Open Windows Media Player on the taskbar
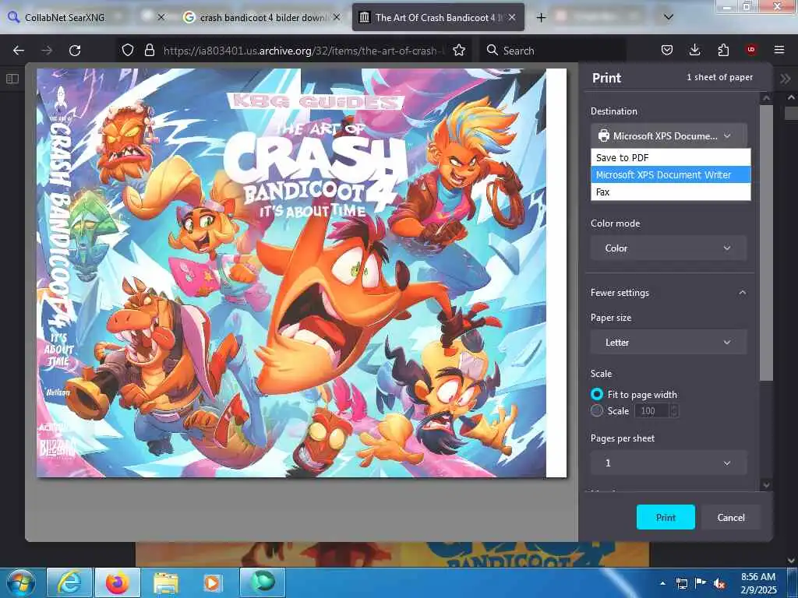 point(214,582)
